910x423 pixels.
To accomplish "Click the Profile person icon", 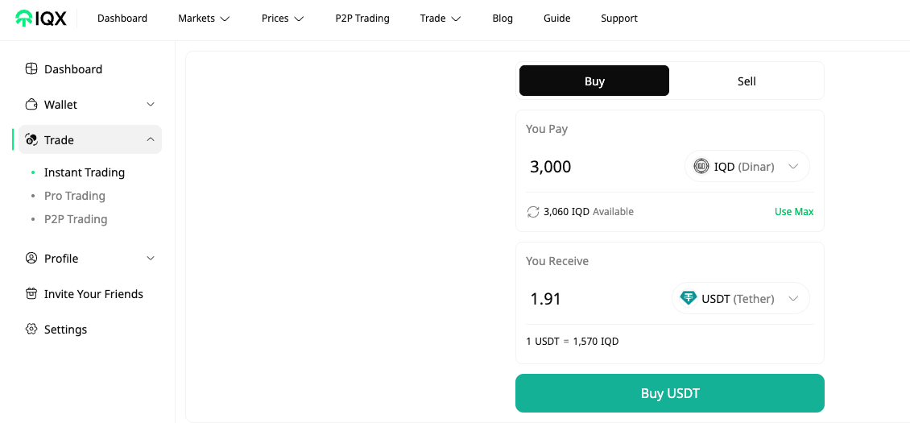I will (x=31, y=258).
